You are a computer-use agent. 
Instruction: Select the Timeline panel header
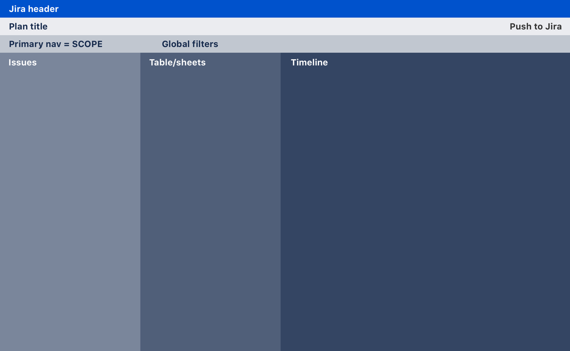tap(309, 62)
